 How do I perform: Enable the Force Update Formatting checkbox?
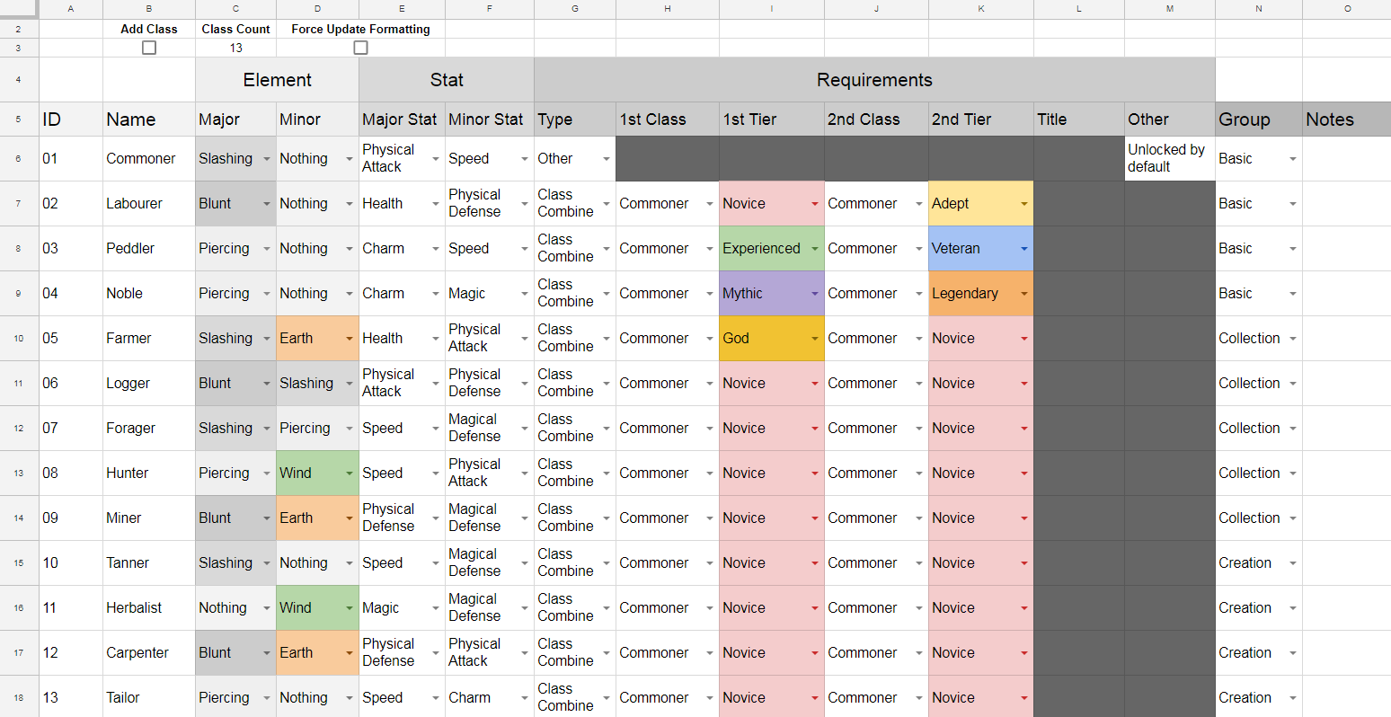coord(360,48)
